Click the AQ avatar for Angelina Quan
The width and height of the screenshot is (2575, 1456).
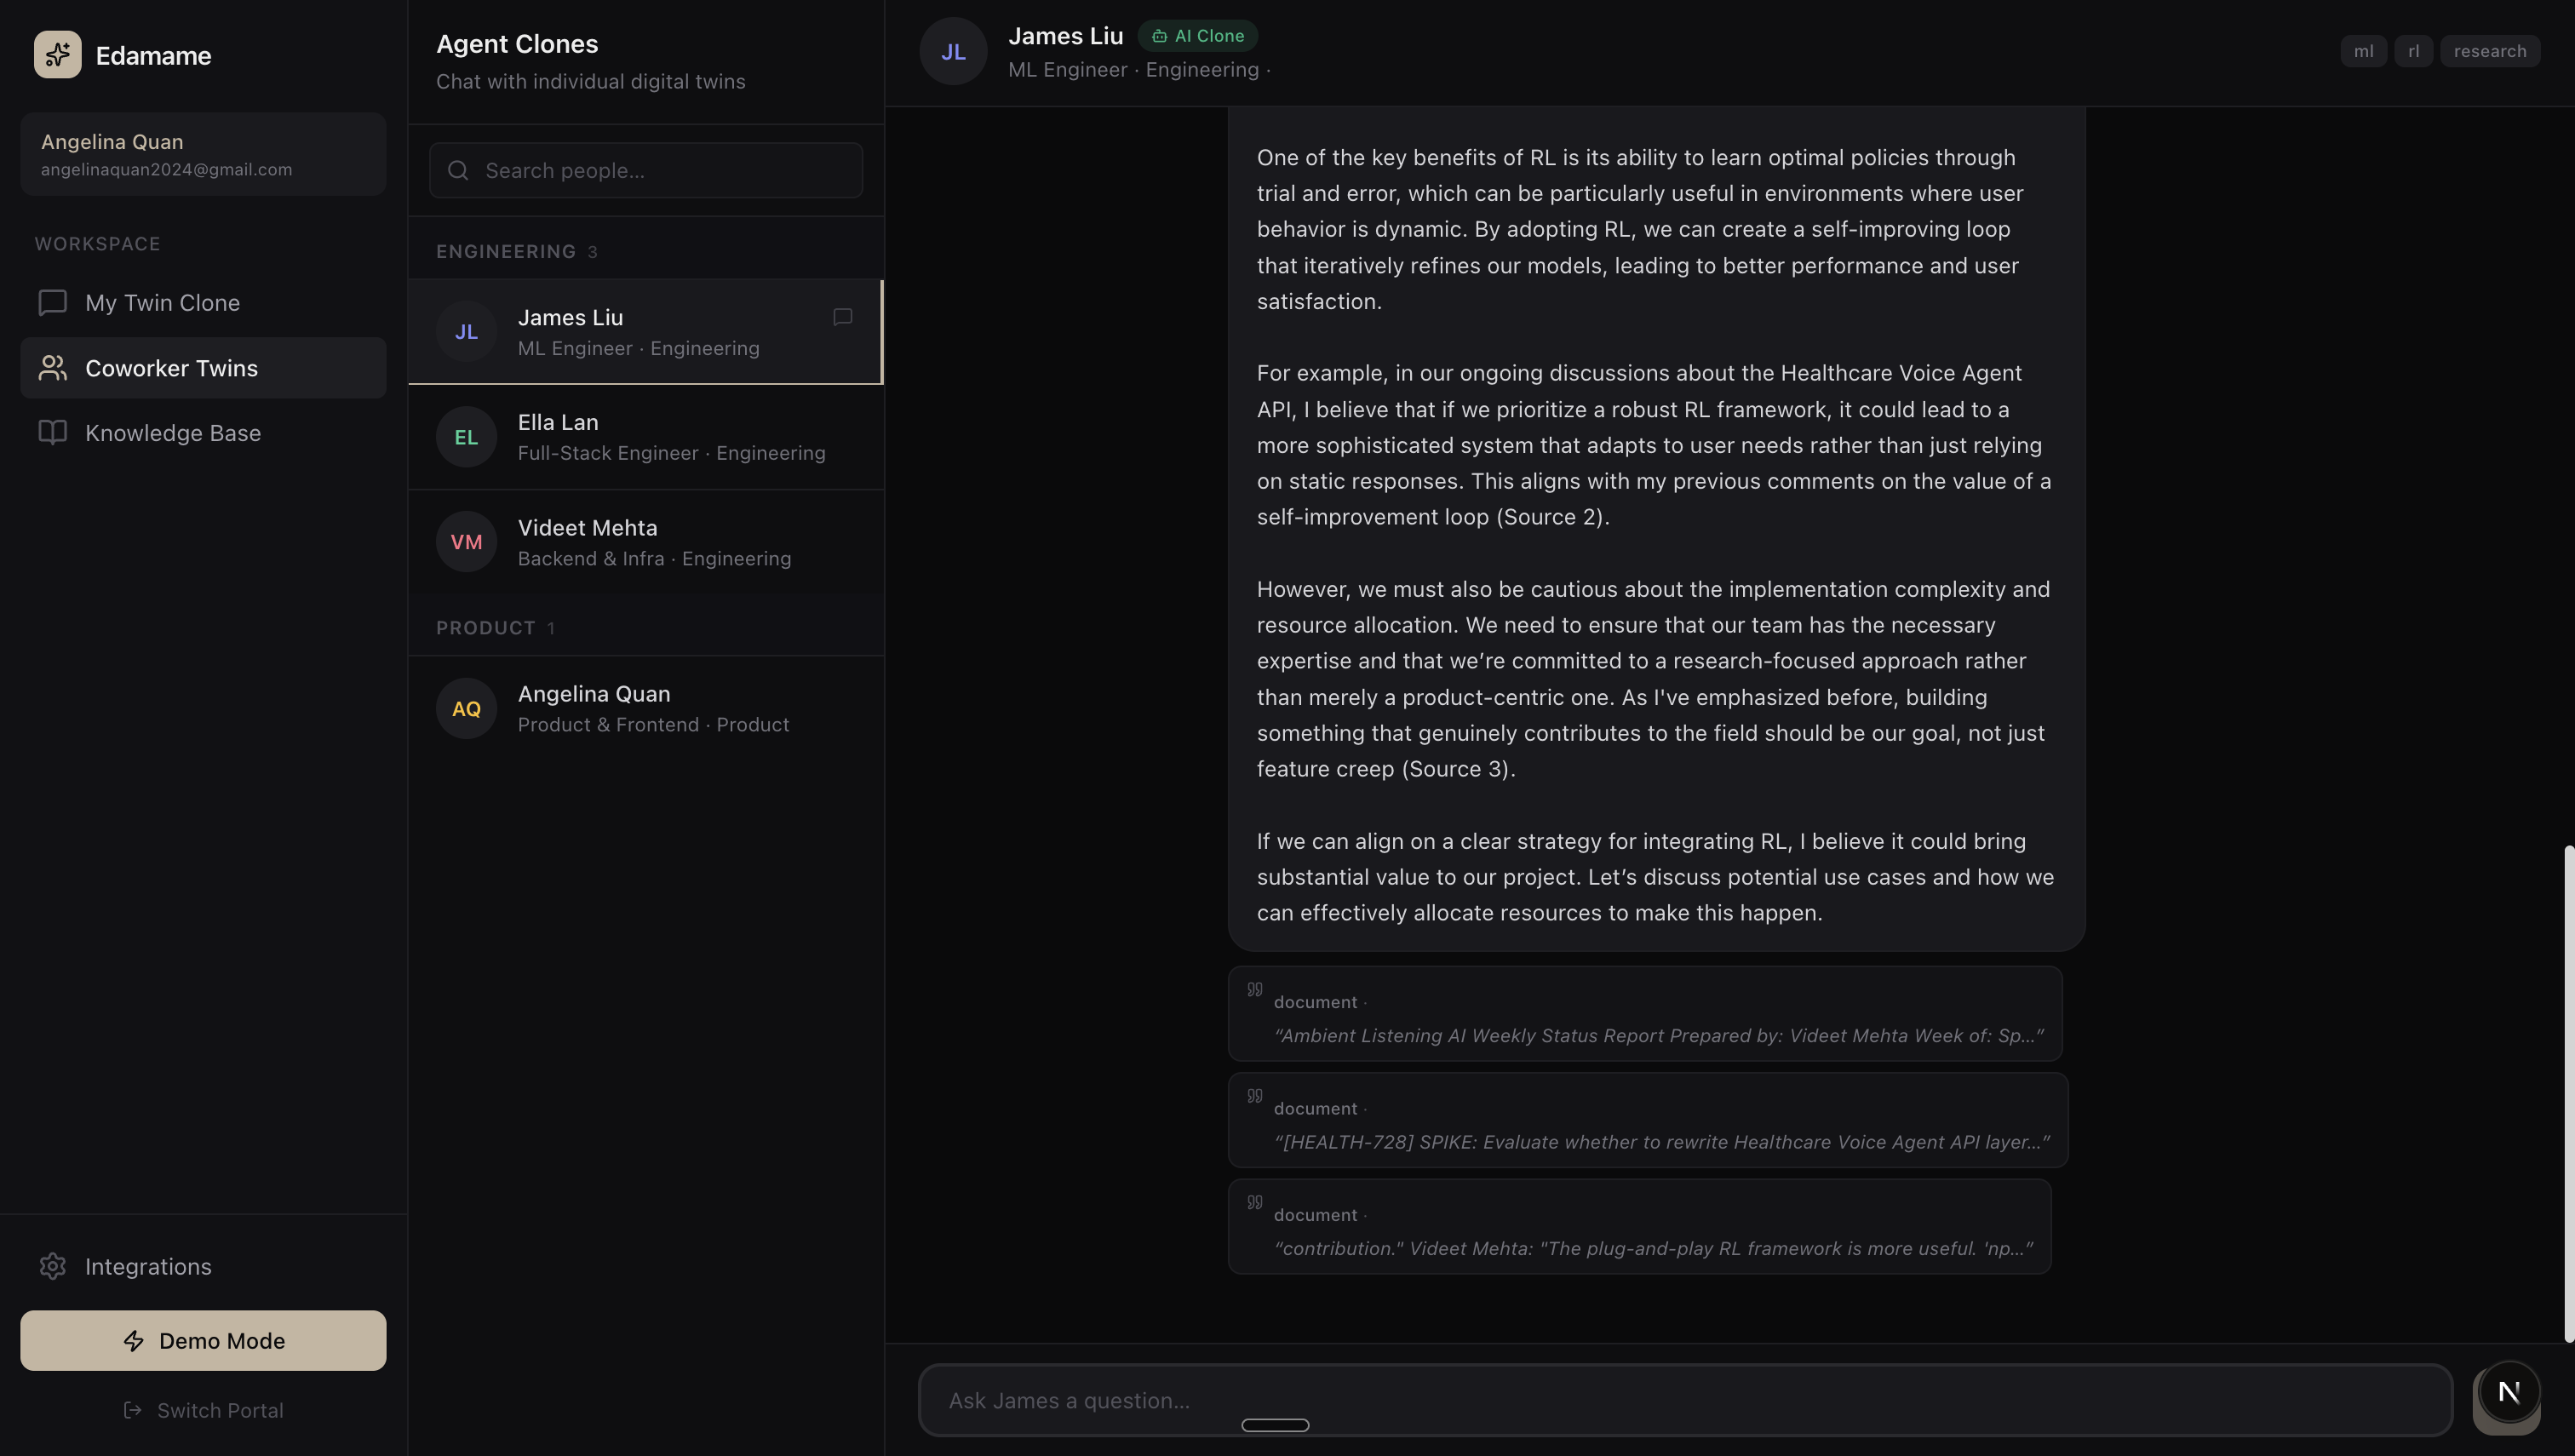point(466,708)
